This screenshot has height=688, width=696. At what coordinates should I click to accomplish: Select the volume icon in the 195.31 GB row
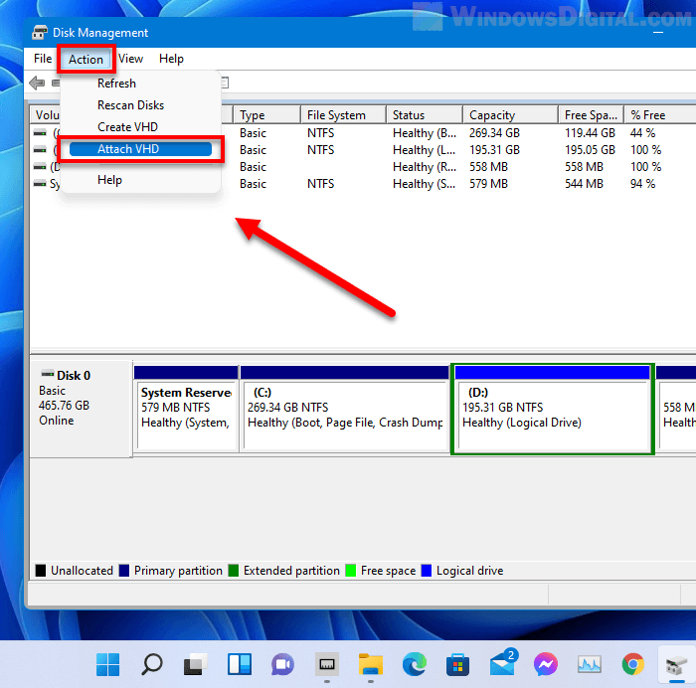[40, 149]
